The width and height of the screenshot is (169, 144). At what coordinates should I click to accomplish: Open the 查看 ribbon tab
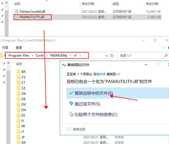pos(19,48)
